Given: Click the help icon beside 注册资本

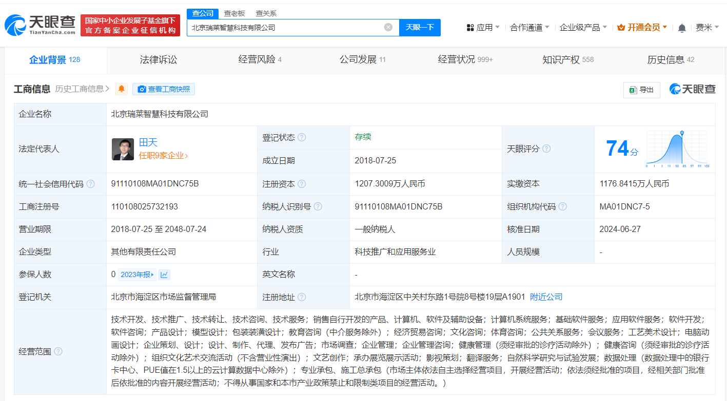Looking at the screenshot, I should (302, 183).
